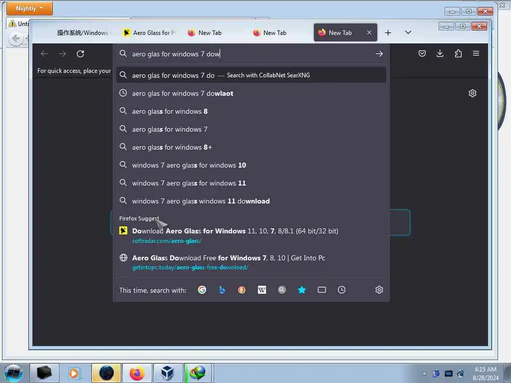Open search settings gear in dropdown
This screenshot has width=511, height=383.
379,290
